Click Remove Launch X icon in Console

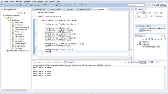pyautogui.click(x=128, y=62)
